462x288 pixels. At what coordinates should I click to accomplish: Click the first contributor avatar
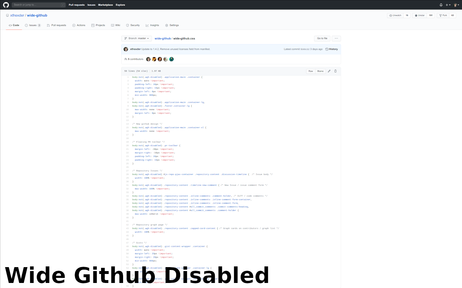[148, 59]
